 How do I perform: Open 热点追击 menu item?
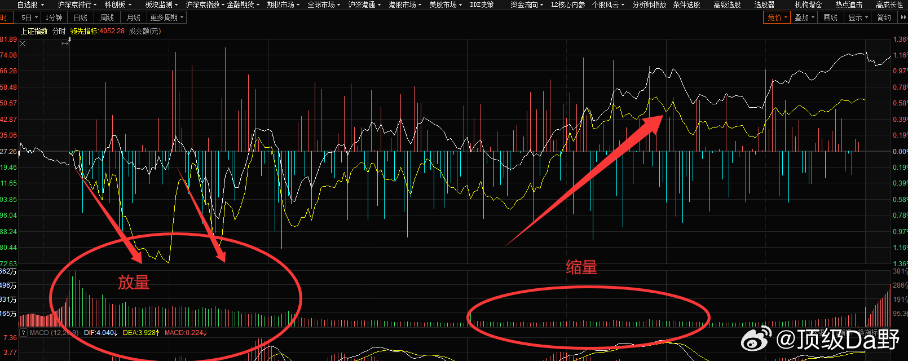(x=849, y=5)
